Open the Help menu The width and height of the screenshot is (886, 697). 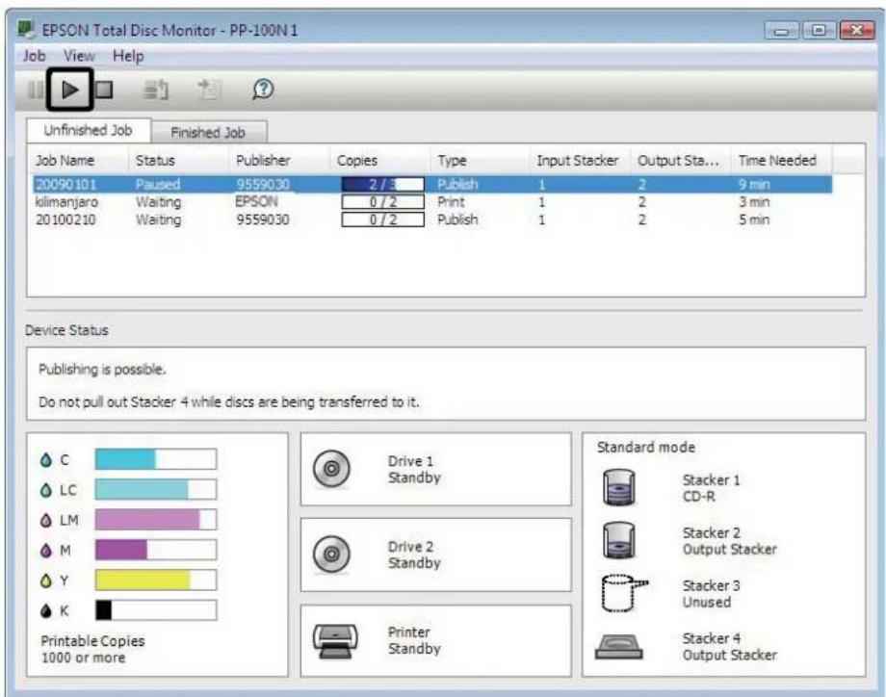click(x=128, y=56)
